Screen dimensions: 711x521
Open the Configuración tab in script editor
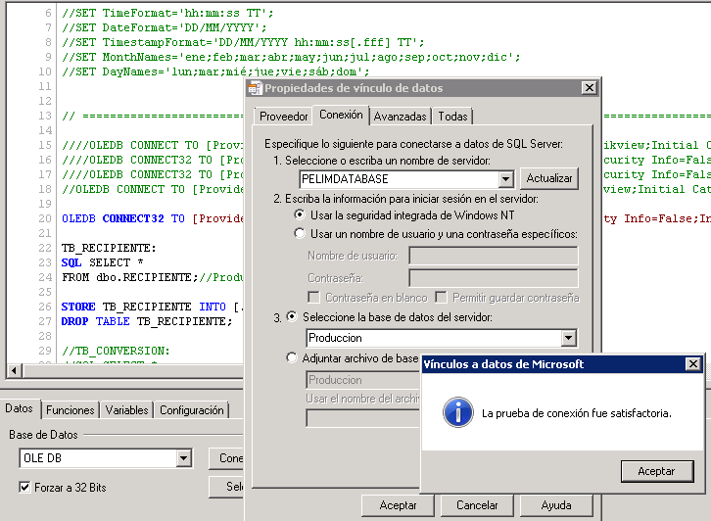[x=192, y=410]
